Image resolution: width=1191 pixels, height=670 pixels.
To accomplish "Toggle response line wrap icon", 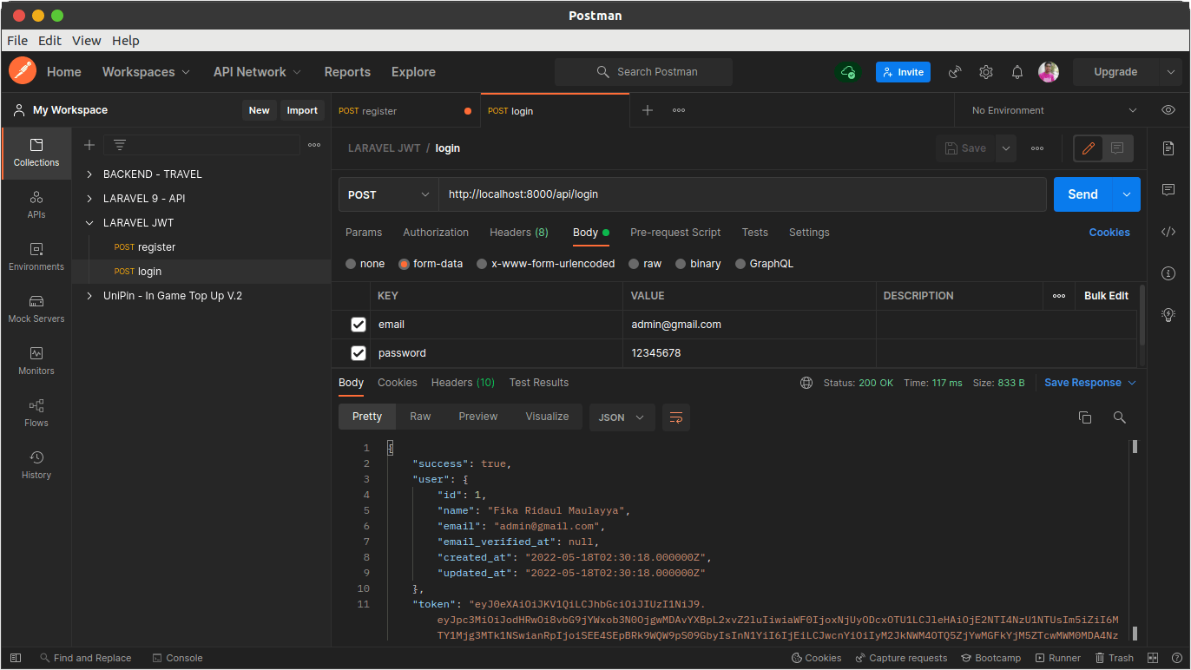I will click(676, 417).
